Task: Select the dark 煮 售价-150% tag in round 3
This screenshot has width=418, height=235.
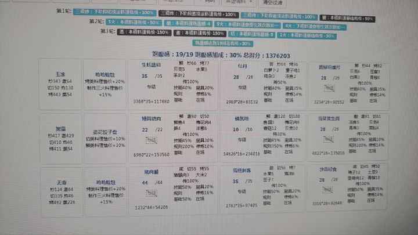Action: point(200,33)
